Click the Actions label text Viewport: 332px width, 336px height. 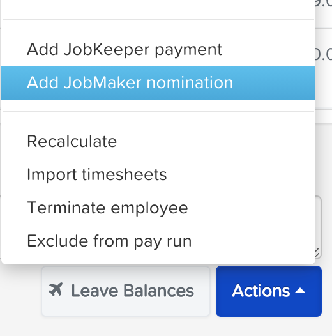pyautogui.click(x=261, y=291)
